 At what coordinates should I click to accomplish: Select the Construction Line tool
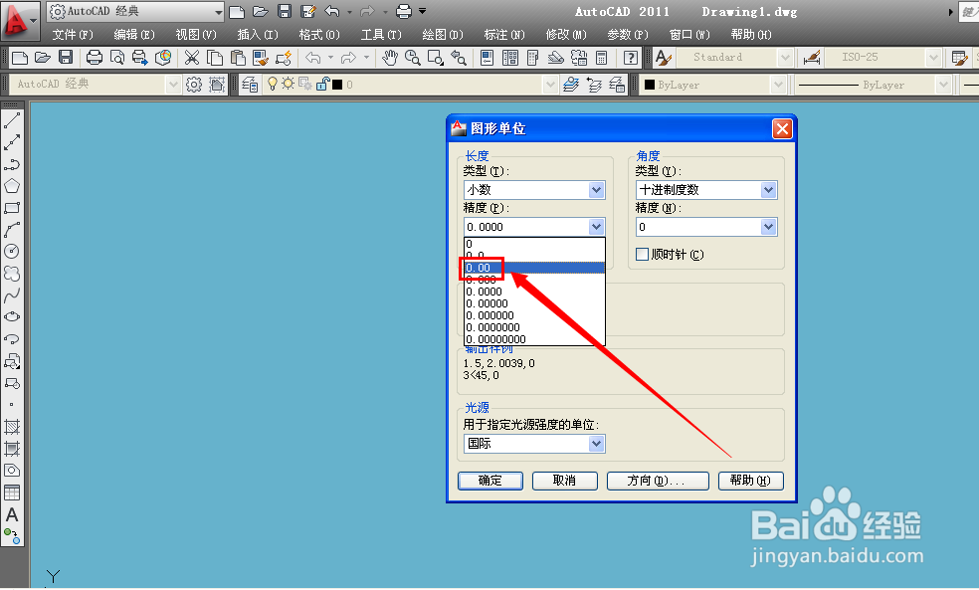[x=12, y=142]
